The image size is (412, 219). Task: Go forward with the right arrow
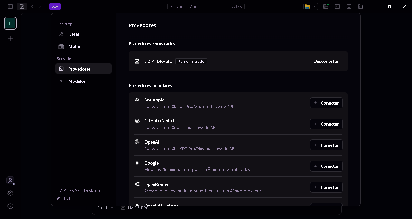40,6
